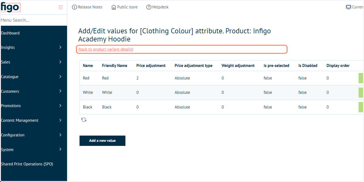Click the Black name cell
The image size is (364, 182).
coord(88,107)
